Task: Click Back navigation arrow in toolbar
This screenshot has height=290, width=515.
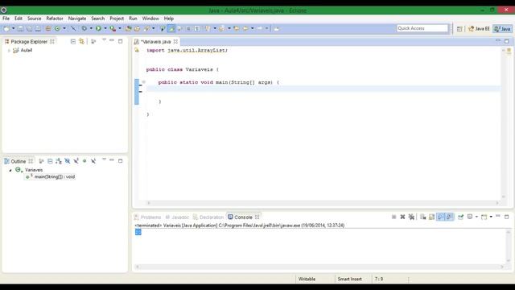Action: (x=245, y=29)
